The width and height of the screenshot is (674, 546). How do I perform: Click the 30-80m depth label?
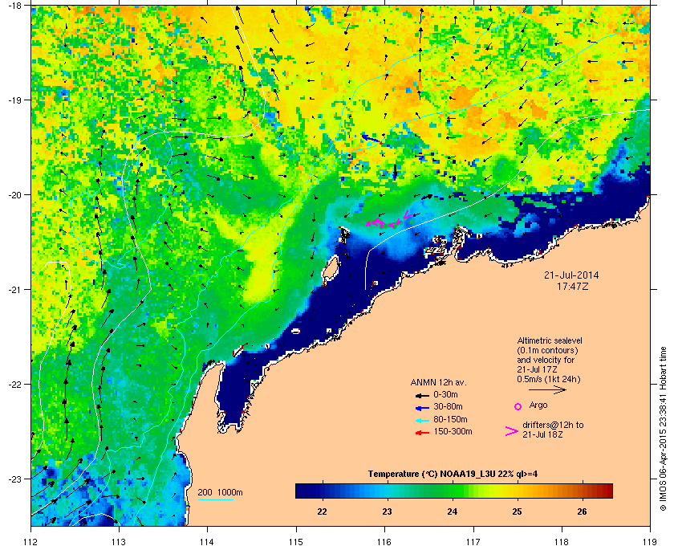click(x=448, y=406)
